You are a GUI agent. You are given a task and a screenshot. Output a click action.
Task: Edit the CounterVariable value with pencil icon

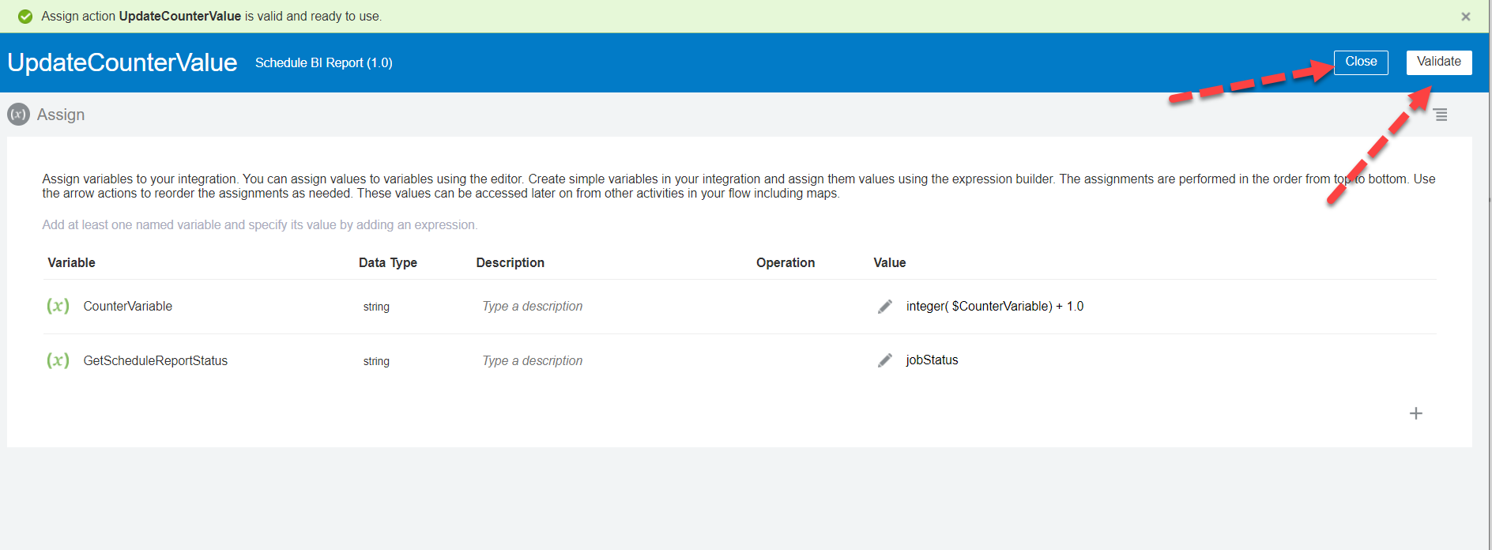[x=884, y=307]
